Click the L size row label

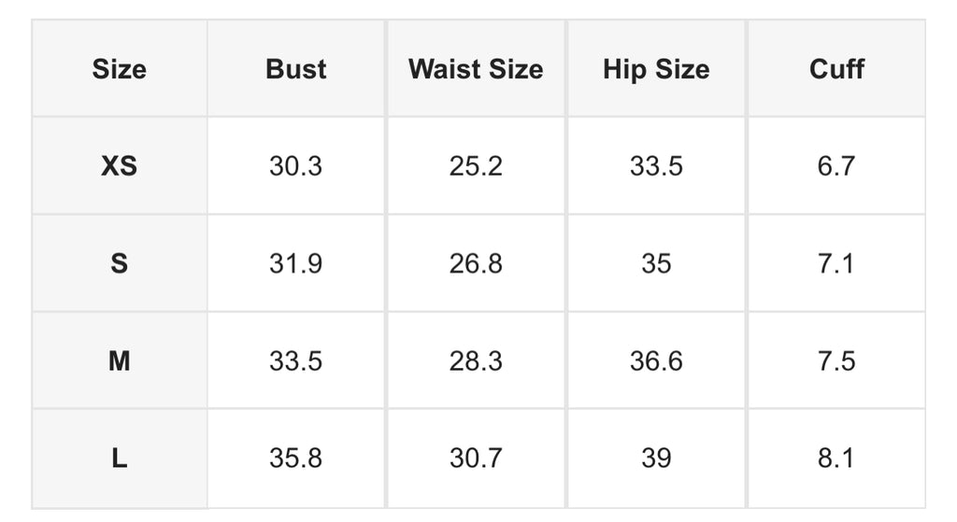tap(119, 458)
